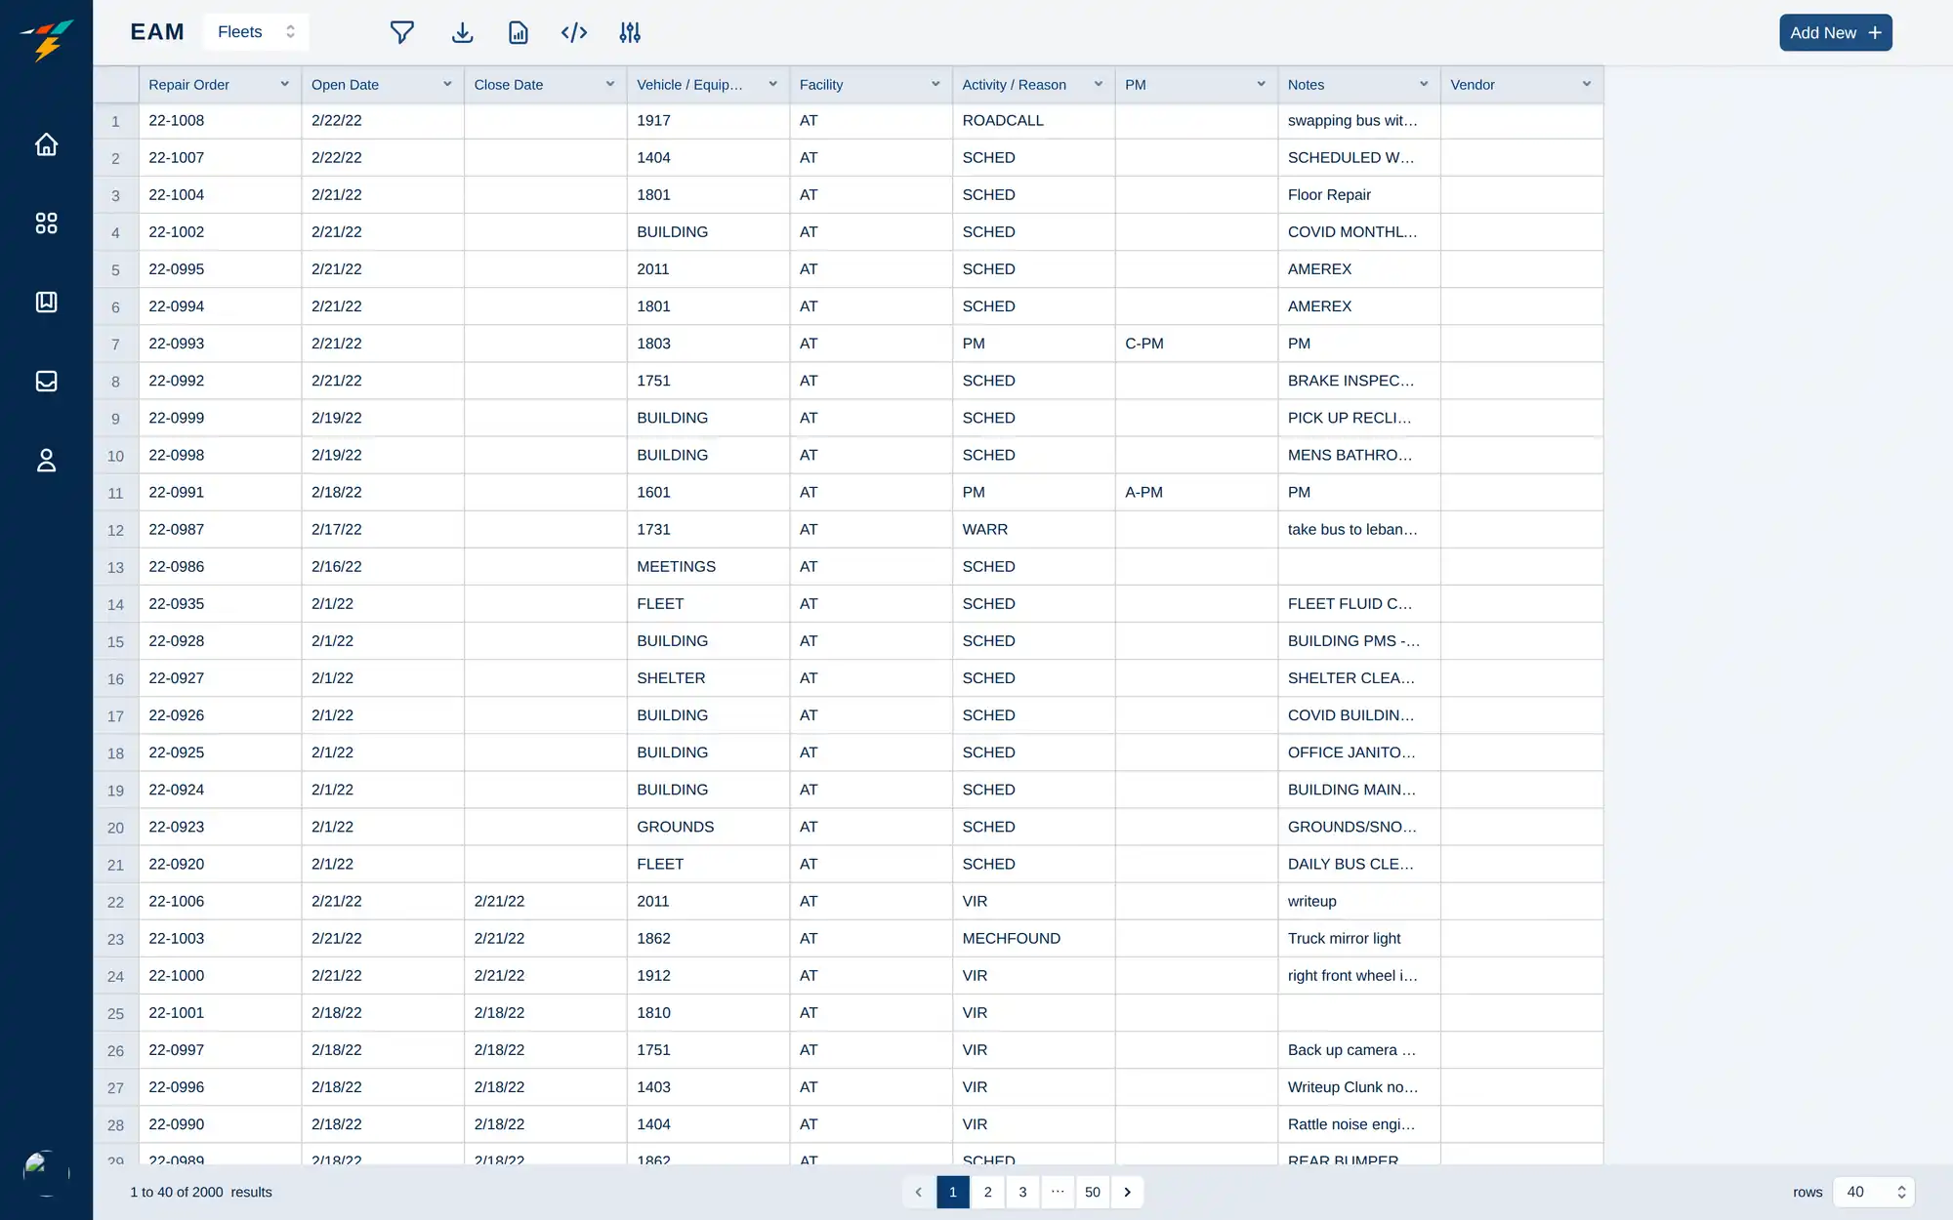Click repair order 22-1001

pyautogui.click(x=221, y=1013)
